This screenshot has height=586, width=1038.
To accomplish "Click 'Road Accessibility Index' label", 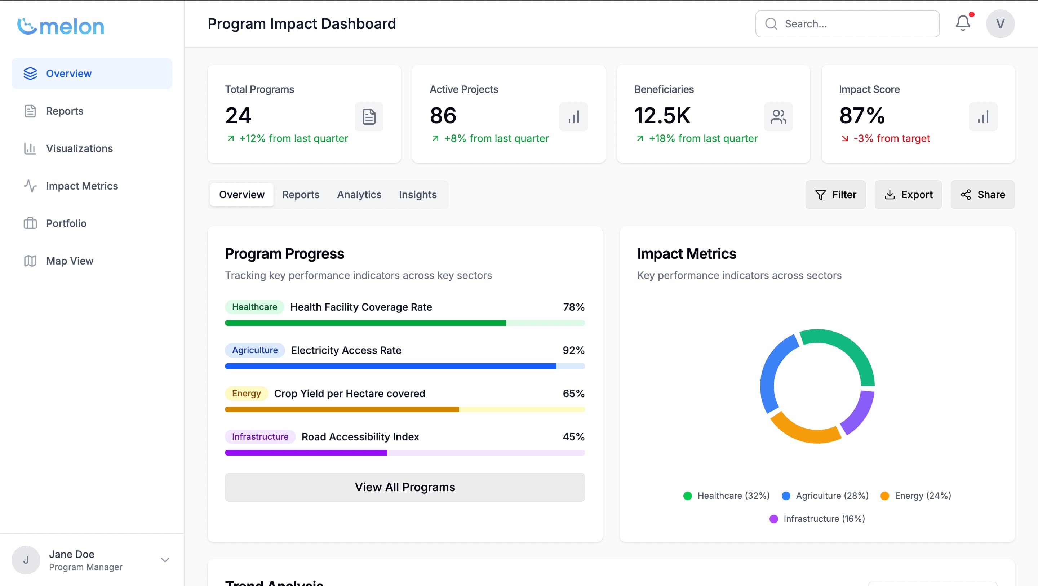I will (x=360, y=436).
